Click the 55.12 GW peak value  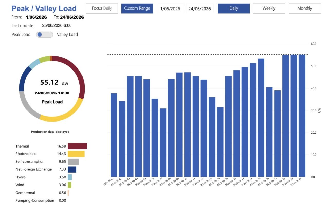point(54,83)
